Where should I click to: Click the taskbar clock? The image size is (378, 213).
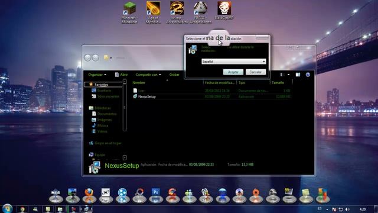coord(363,209)
